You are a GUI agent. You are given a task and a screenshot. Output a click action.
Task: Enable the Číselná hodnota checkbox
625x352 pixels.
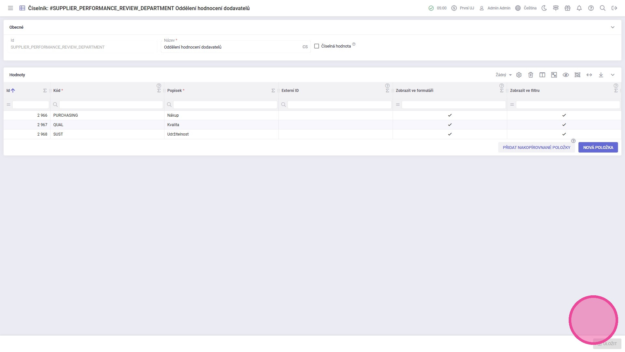pyautogui.click(x=316, y=46)
